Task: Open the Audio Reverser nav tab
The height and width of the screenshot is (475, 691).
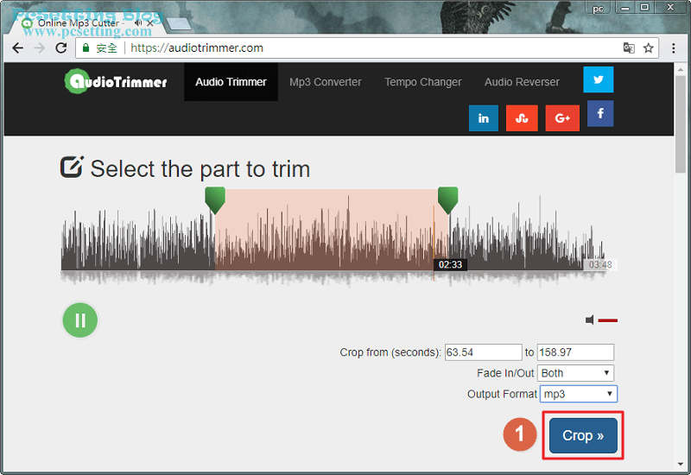Action: coord(522,82)
